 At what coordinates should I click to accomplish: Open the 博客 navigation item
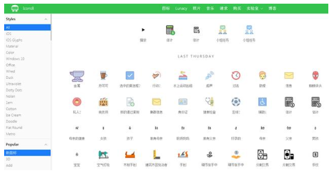click(272, 8)
